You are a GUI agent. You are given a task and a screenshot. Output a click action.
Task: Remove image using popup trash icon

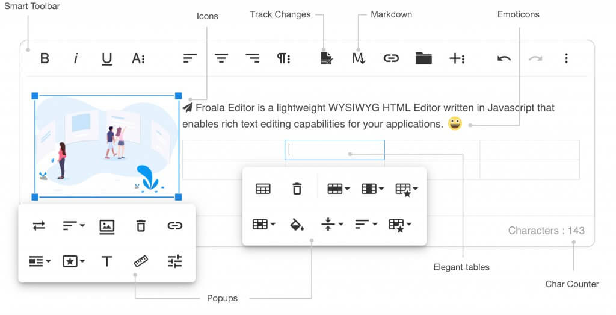141,226
